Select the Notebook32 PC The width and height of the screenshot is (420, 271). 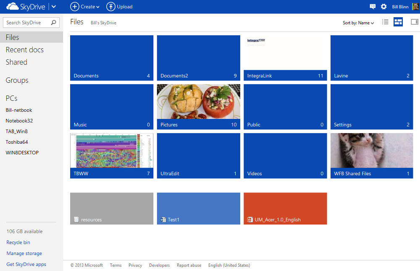tap(19, 121)
